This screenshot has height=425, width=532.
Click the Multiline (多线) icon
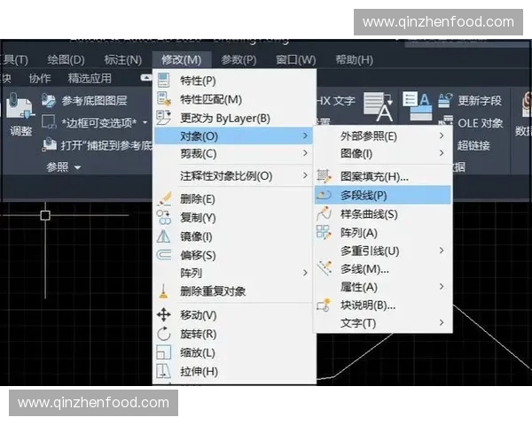pyautogui.click(x=325, y=268)
